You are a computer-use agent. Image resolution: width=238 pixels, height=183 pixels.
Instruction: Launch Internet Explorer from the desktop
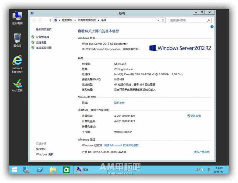pos(17,64)
